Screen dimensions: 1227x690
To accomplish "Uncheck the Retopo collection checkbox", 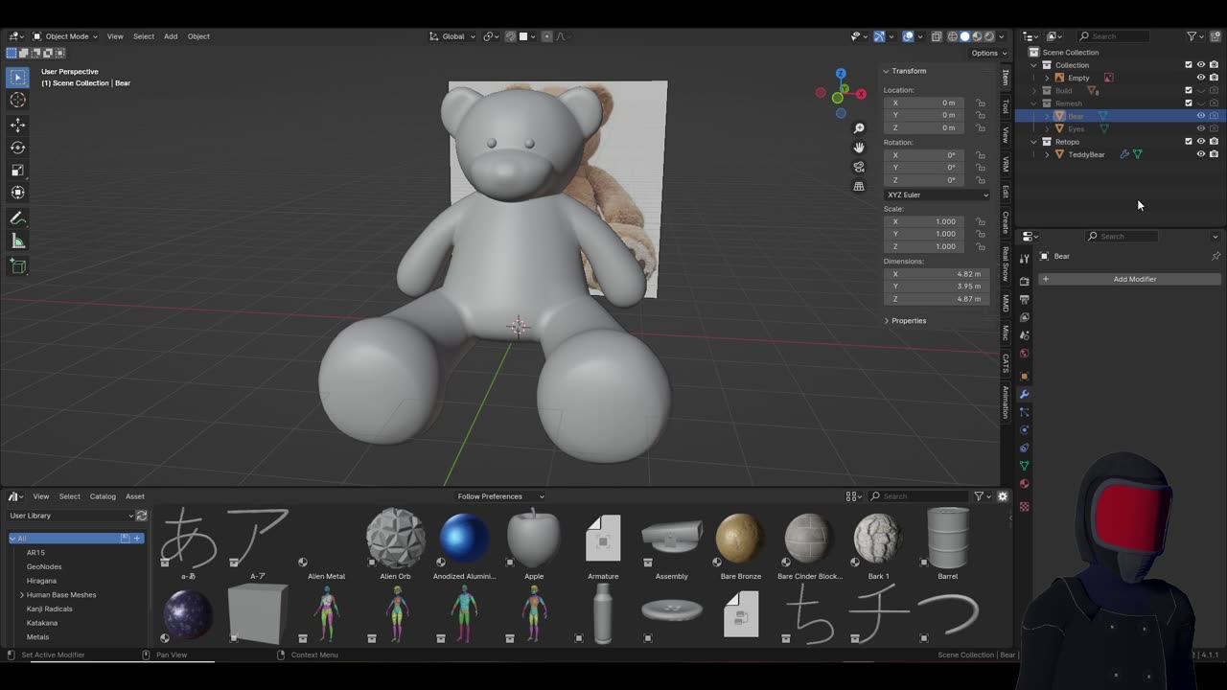I will 1189,142.
